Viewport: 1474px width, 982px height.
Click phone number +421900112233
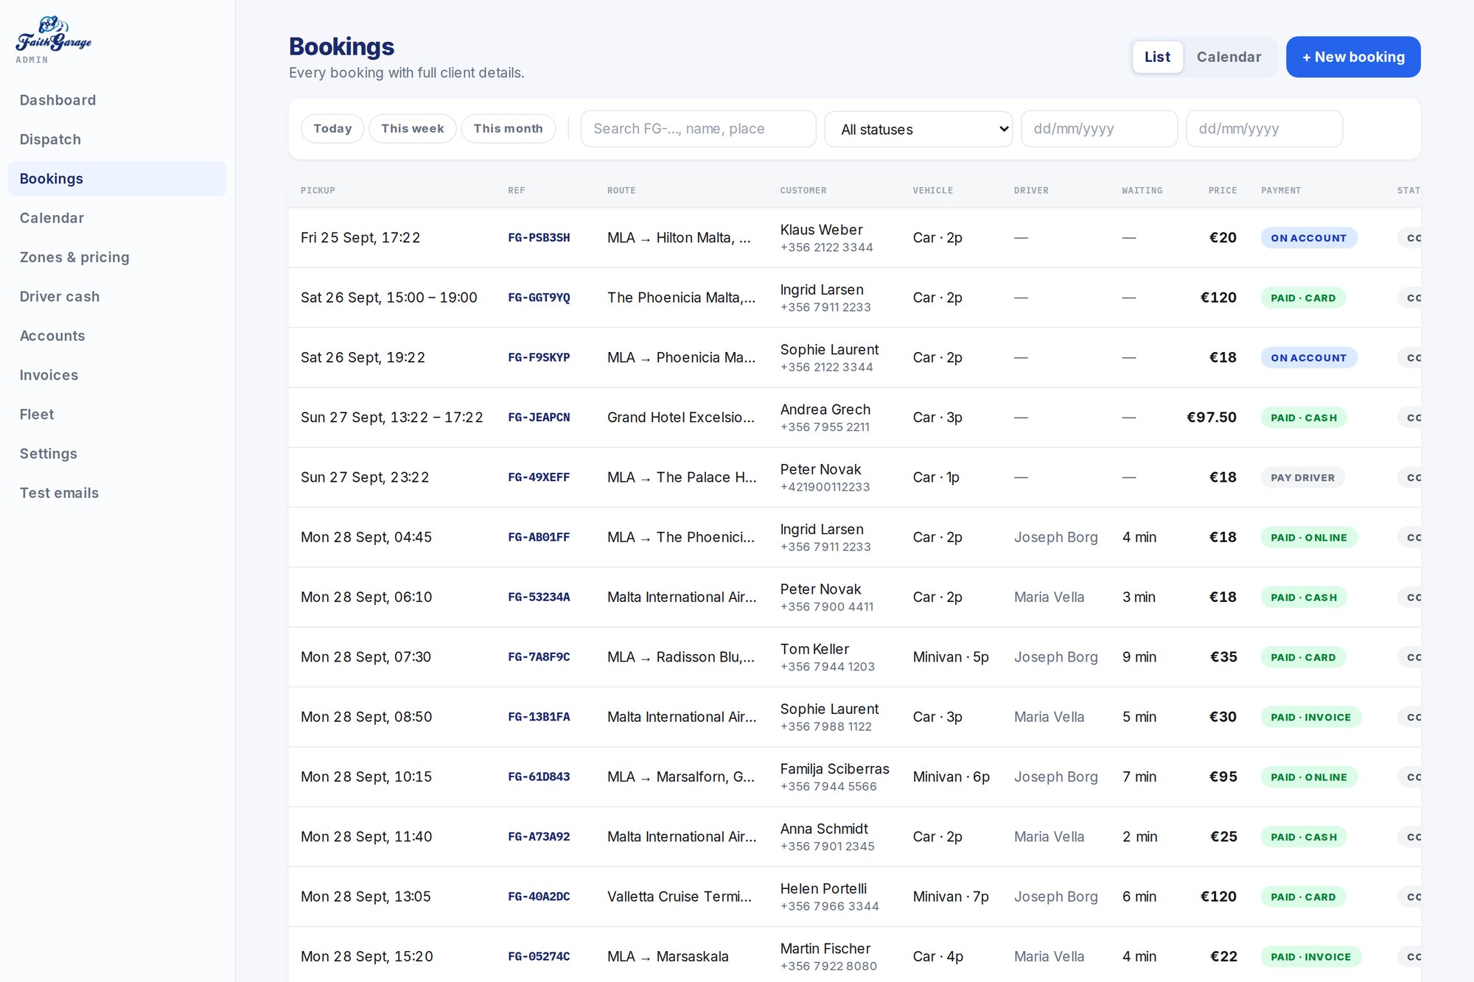[825, 487]
